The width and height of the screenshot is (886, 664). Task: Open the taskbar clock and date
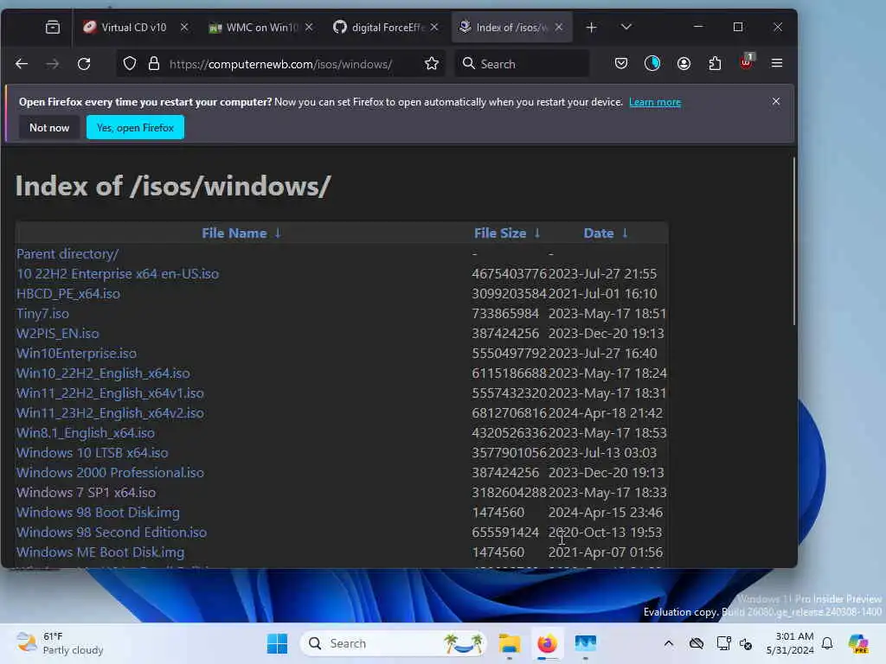click(790, 643)
